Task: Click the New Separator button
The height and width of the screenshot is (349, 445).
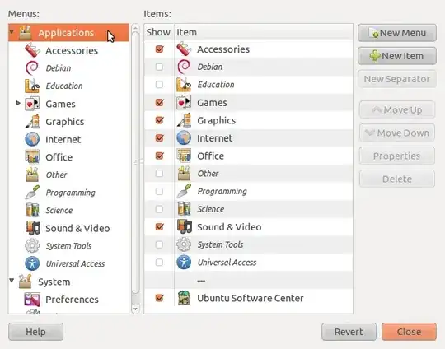Action: point(397,79)
